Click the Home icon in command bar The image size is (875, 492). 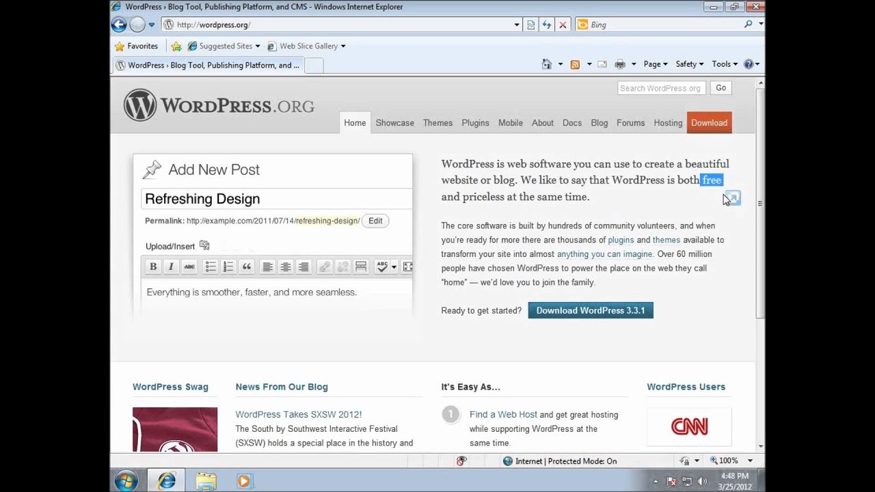pyautogui.click(x=546, y=64)
